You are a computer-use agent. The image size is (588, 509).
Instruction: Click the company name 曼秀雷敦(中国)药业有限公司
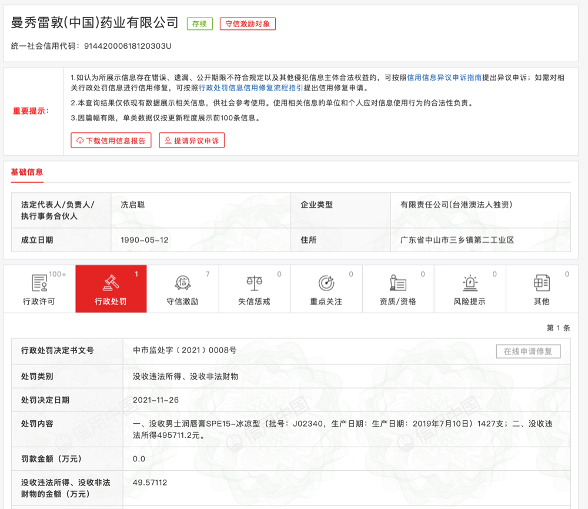[95, 23]
